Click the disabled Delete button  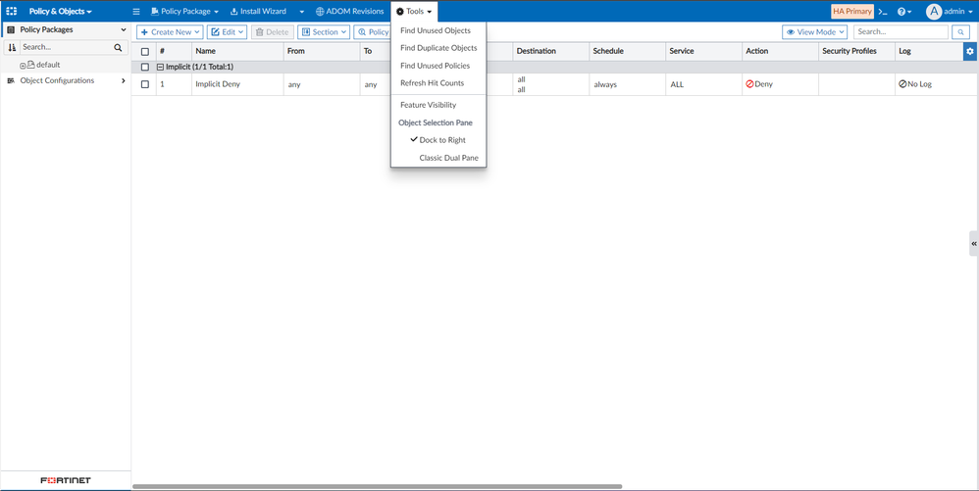click(x=273, y=31)
